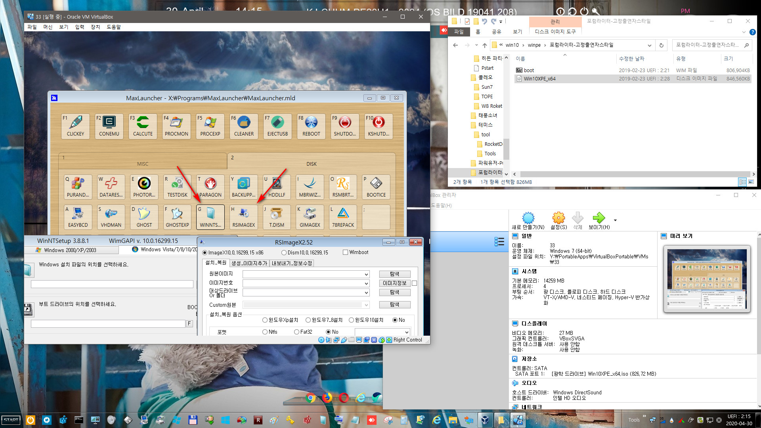Choose the Windows 10 install radio option
Image resolution: width=761 pixels, height=428 pixels.
coord(351,320)
